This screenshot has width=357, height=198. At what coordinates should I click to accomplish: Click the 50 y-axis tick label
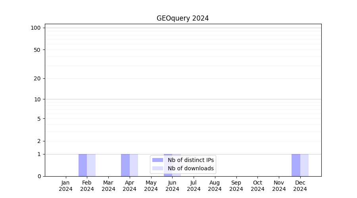[x=37, y=50]
